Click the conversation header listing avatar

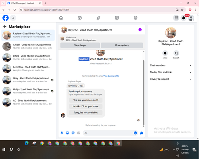pos(64,30)
